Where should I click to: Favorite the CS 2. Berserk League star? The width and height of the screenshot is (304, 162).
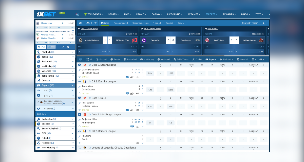pos(90,131)
